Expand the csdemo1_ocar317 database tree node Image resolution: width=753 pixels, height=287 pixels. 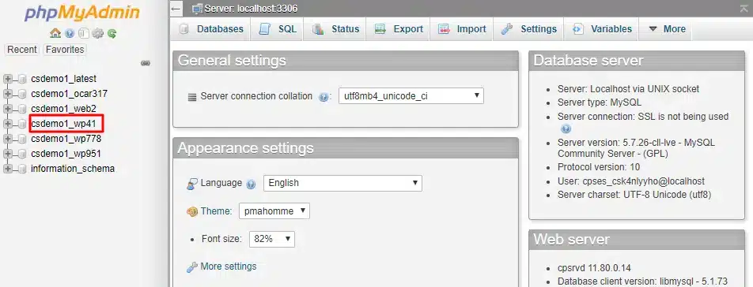(x=8, y=94)
